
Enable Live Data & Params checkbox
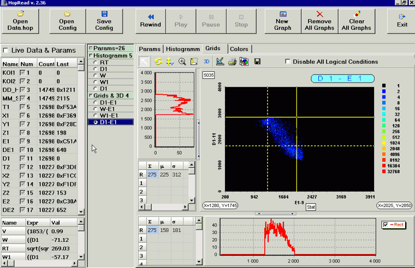tap(7, 50)
